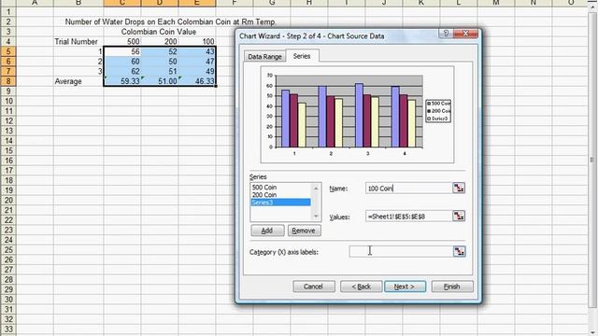The height and width of the screenshot is (336, 598).
Task: Collapse dialog via Name field range picker icon
Action: tap(459, 188)
